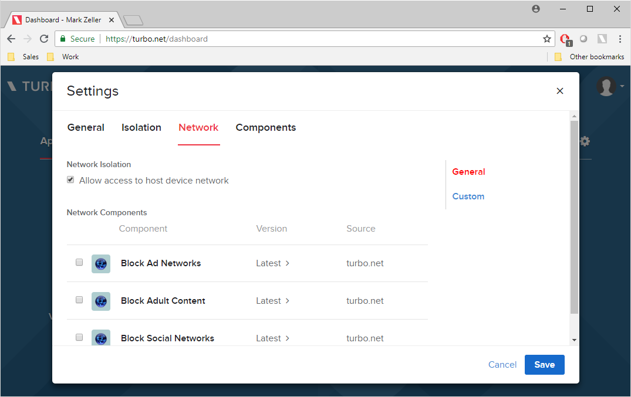The height and width of the screenshot is (397, 631).
Task: Open the Custom network section
Action: coord(468,196)
